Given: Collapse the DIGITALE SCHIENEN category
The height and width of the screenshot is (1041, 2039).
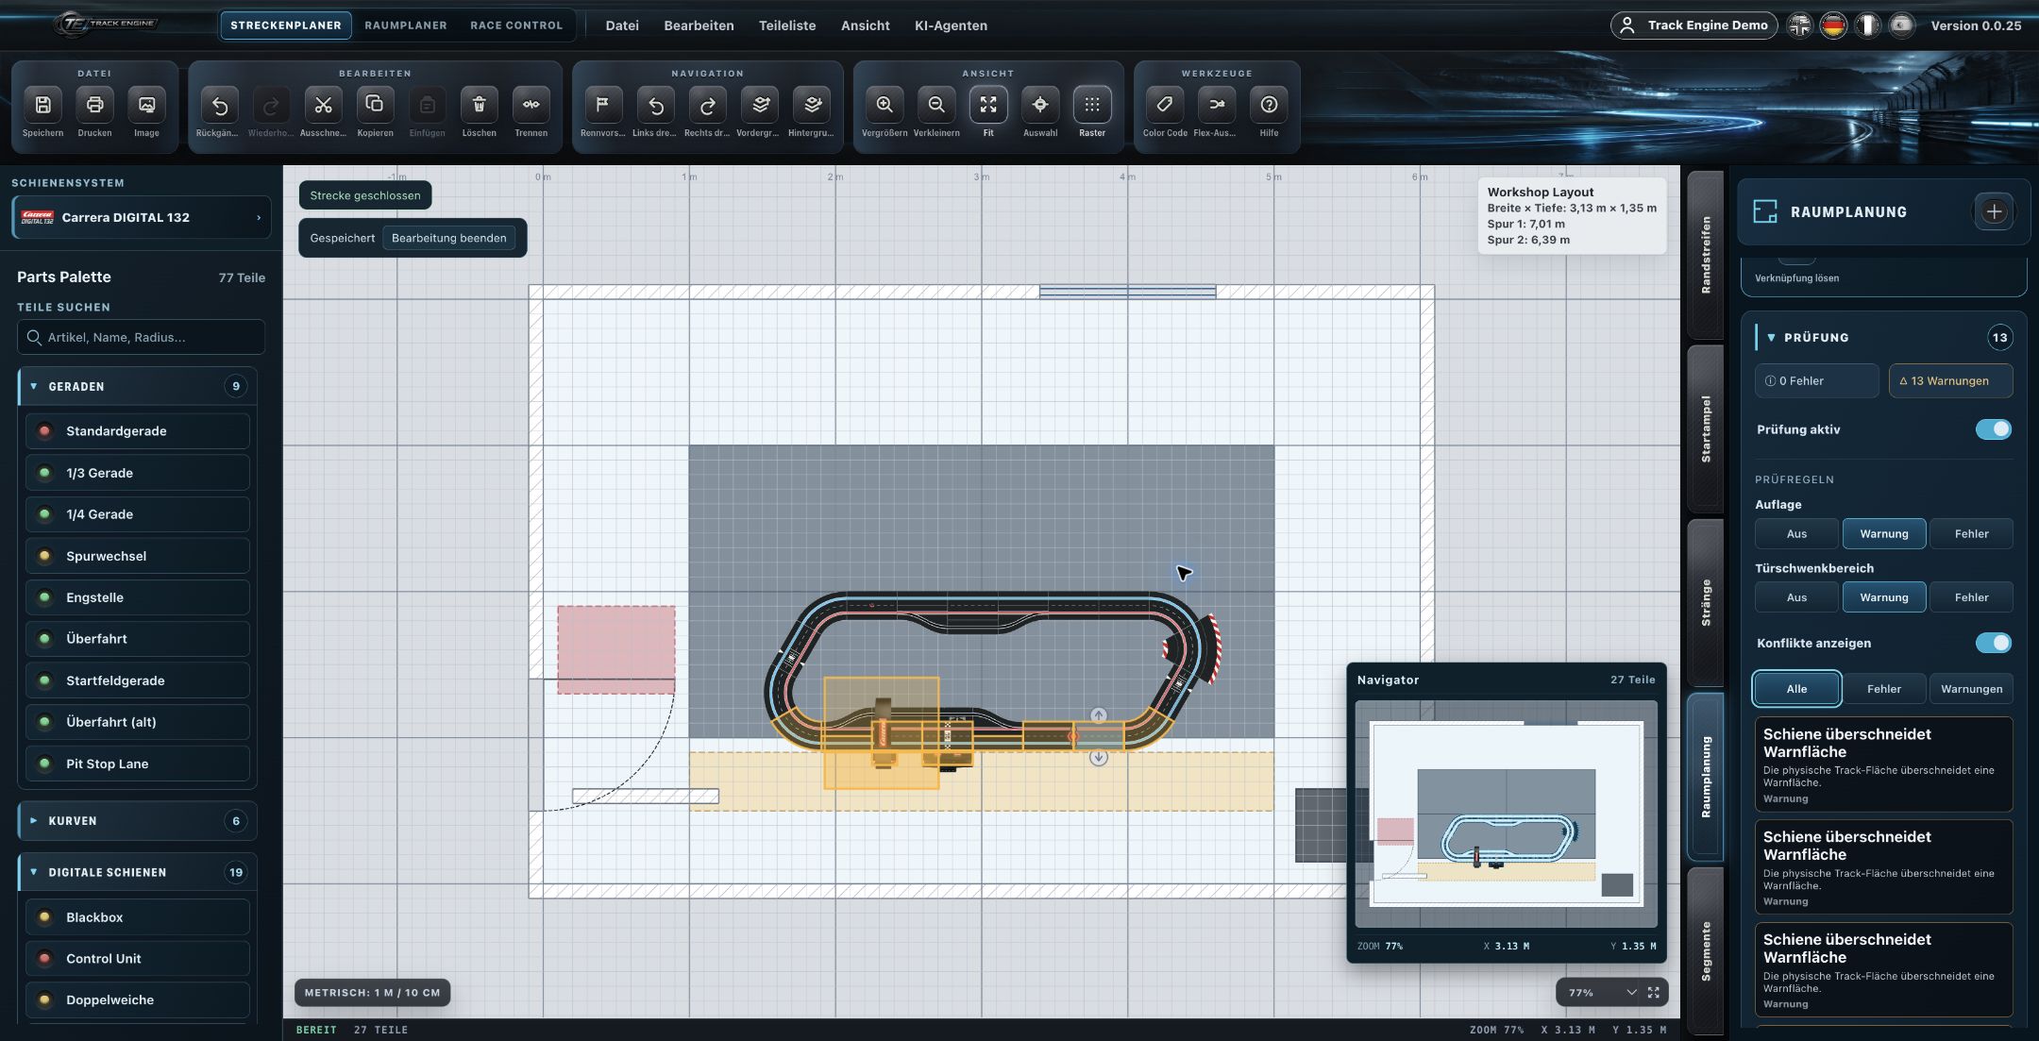Looking at the screenshot, I should 137,872.
